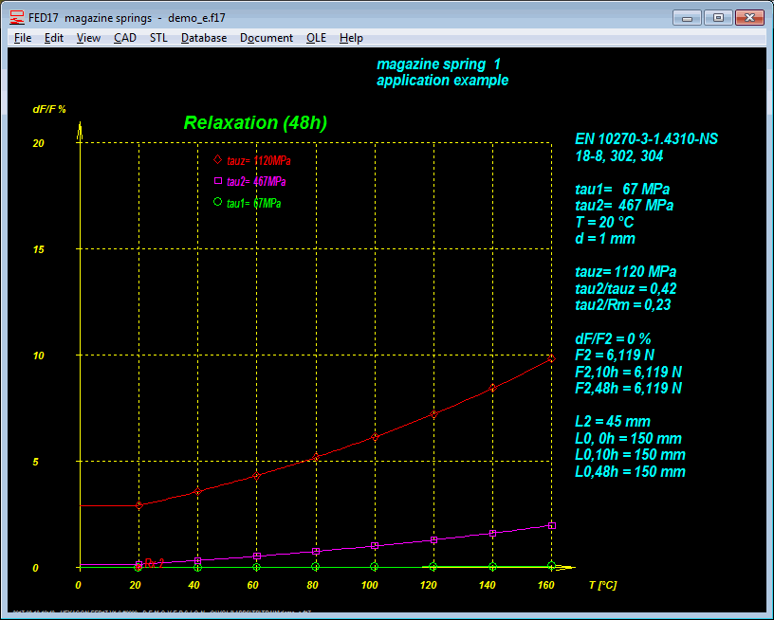Click the magenta tau2 data point at 80°C
774x620 pixels.
pos(316,552)
